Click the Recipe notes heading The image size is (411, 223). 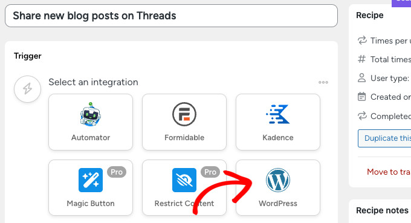[x=382, y=210]
